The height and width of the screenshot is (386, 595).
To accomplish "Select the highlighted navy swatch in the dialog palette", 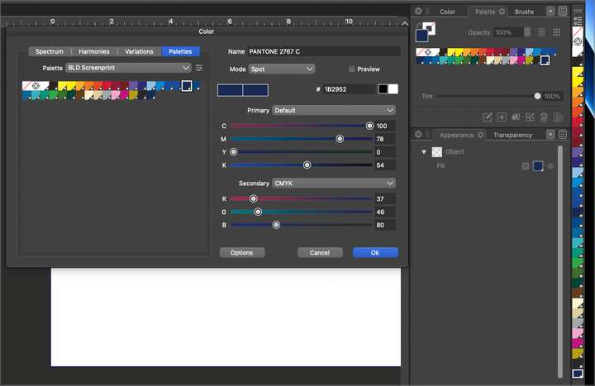I will [x=186, y=86].
